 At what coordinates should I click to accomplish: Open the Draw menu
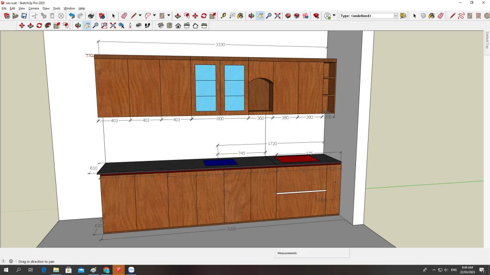pyautogui.click(x=46, y=9)
